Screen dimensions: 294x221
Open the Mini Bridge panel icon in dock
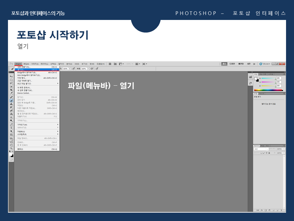click(x=250, y=77)
